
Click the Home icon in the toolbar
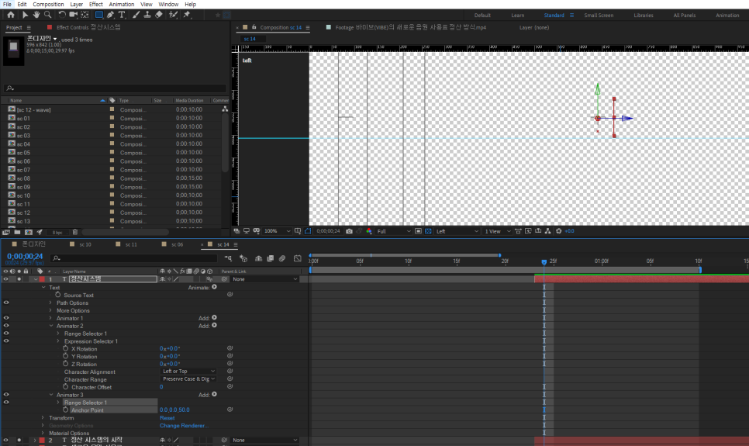[x=11, y=15]
